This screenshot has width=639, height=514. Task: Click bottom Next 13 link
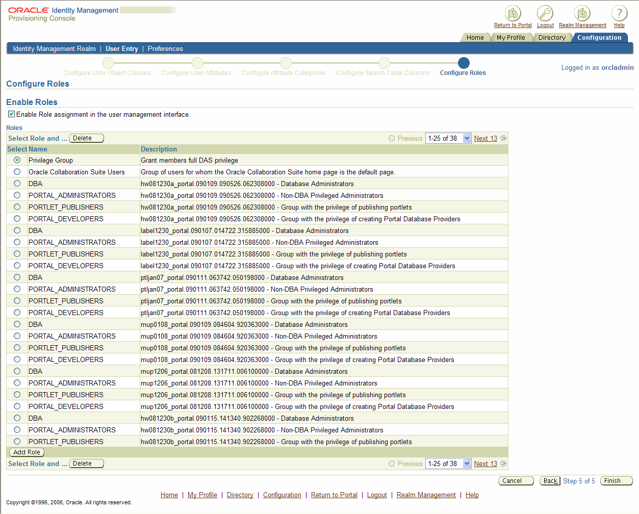point(485,464)
